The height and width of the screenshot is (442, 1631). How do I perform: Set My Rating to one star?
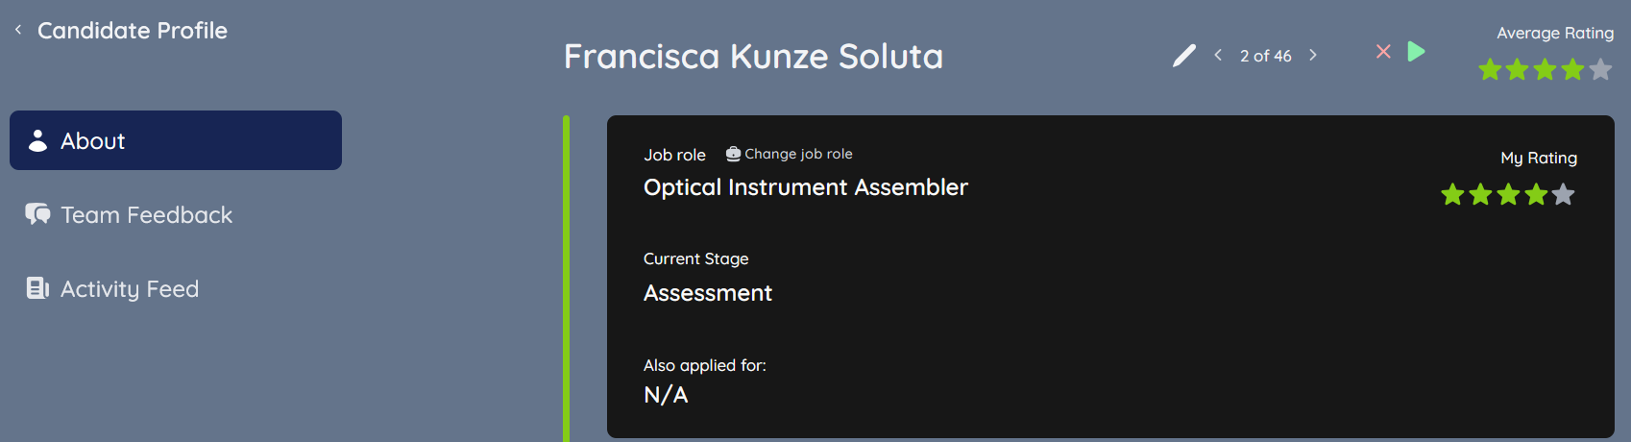point(1452,195)
